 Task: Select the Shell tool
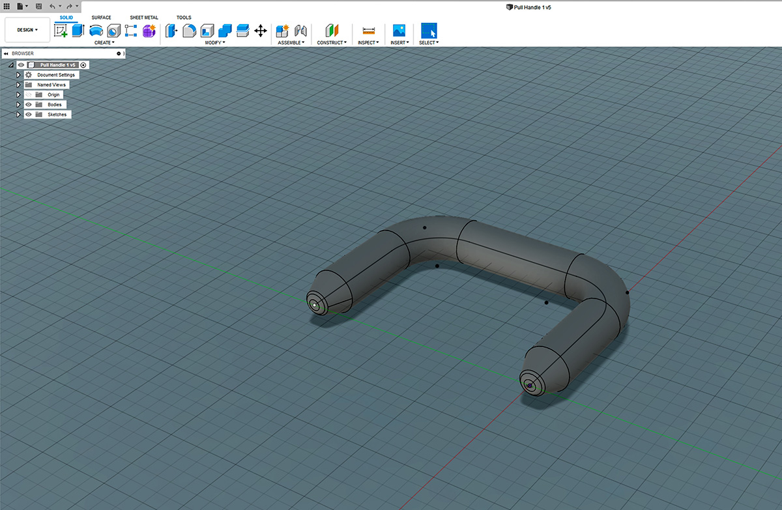(x=207, y=31)
